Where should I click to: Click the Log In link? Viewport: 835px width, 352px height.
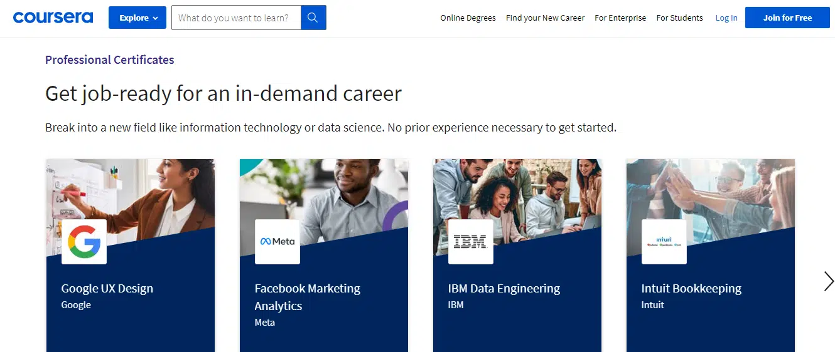coord(726,18)
